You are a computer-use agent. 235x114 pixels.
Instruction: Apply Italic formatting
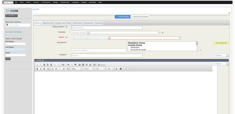(41, 69)
